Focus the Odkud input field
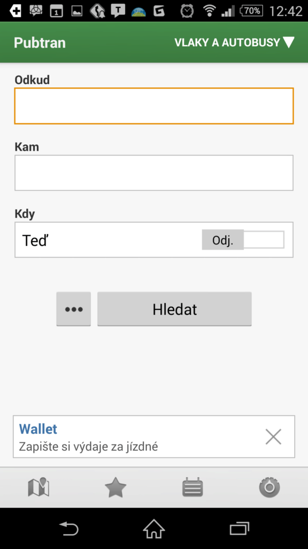Screen dimensions: 308x549 pyautogui.click(x=154, y=106)
